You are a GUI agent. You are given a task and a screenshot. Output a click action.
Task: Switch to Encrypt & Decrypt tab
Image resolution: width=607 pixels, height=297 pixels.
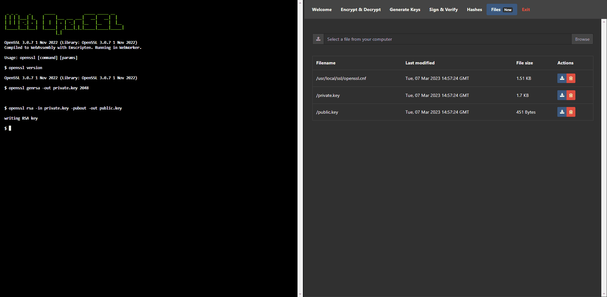[x=361, y=9]
